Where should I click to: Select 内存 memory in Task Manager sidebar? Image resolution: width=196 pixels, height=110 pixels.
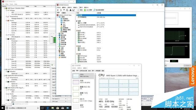tap(83, 82)
